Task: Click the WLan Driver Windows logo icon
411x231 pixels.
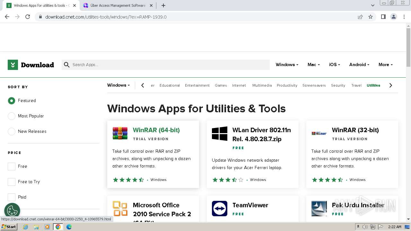Action: tap(220, 133)
